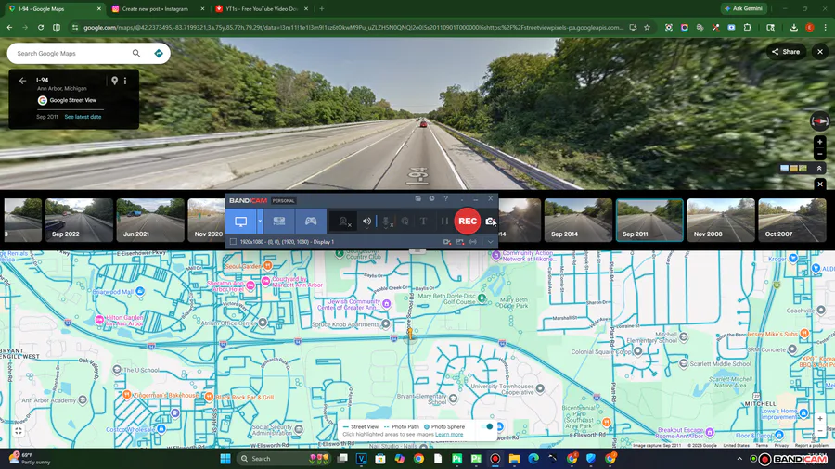This screenshot has height=469, width=835.
Task: Click Search Google Maps input field
Action: click(x=71, y=53)
